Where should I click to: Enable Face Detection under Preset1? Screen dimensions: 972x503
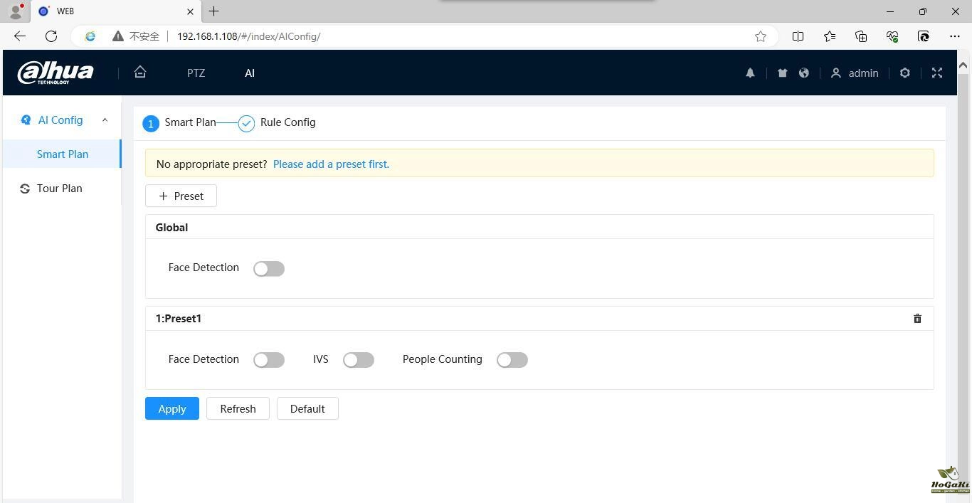click(x=269, y=360)
